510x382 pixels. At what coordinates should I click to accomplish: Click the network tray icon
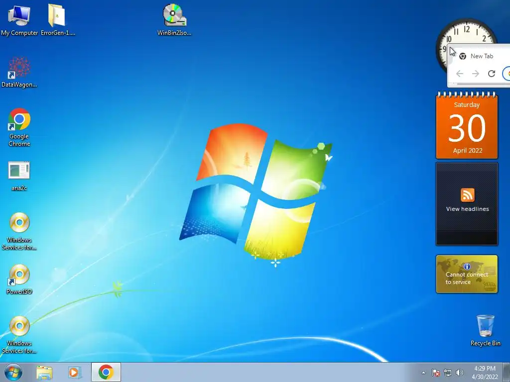pos(448,373)
